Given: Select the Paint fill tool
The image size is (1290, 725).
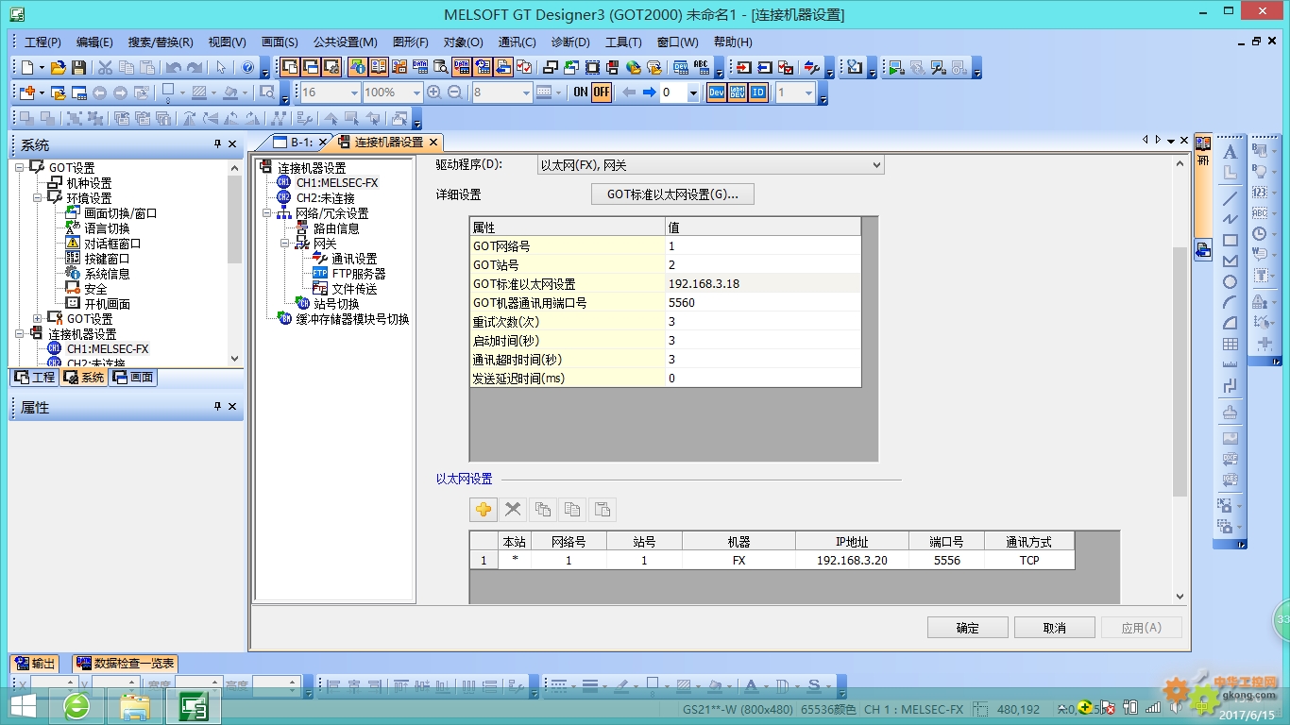Looking at the screenshot, I should click(1230, 413).
